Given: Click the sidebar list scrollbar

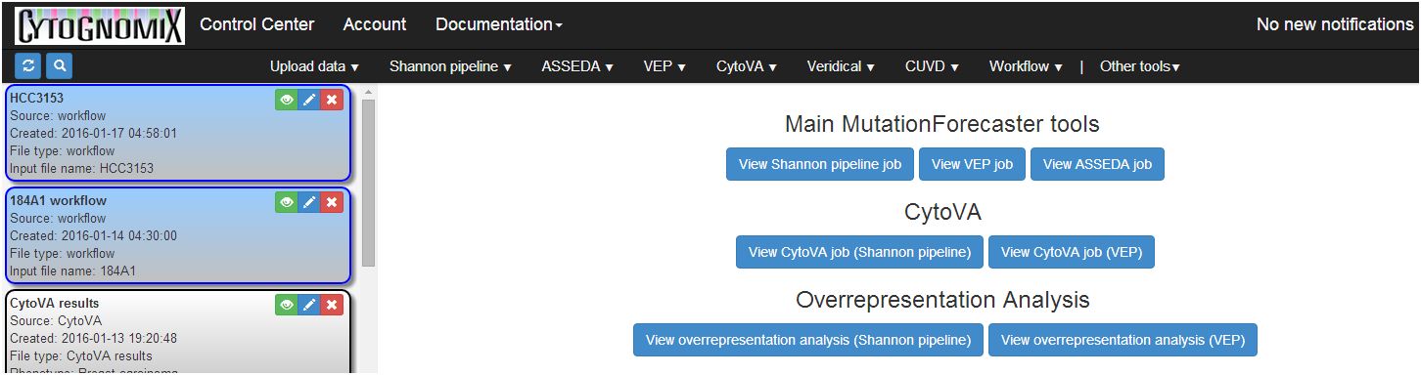Looking at the screenshot, I should 369,182.
